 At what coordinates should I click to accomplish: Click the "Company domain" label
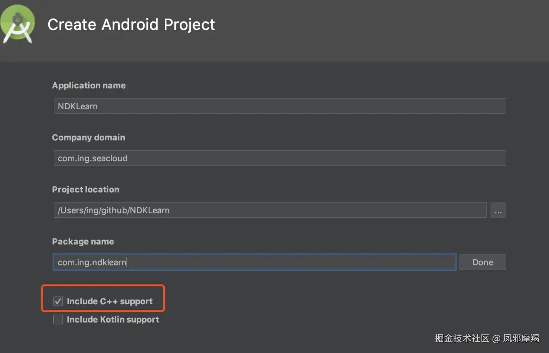click(89, 137)
